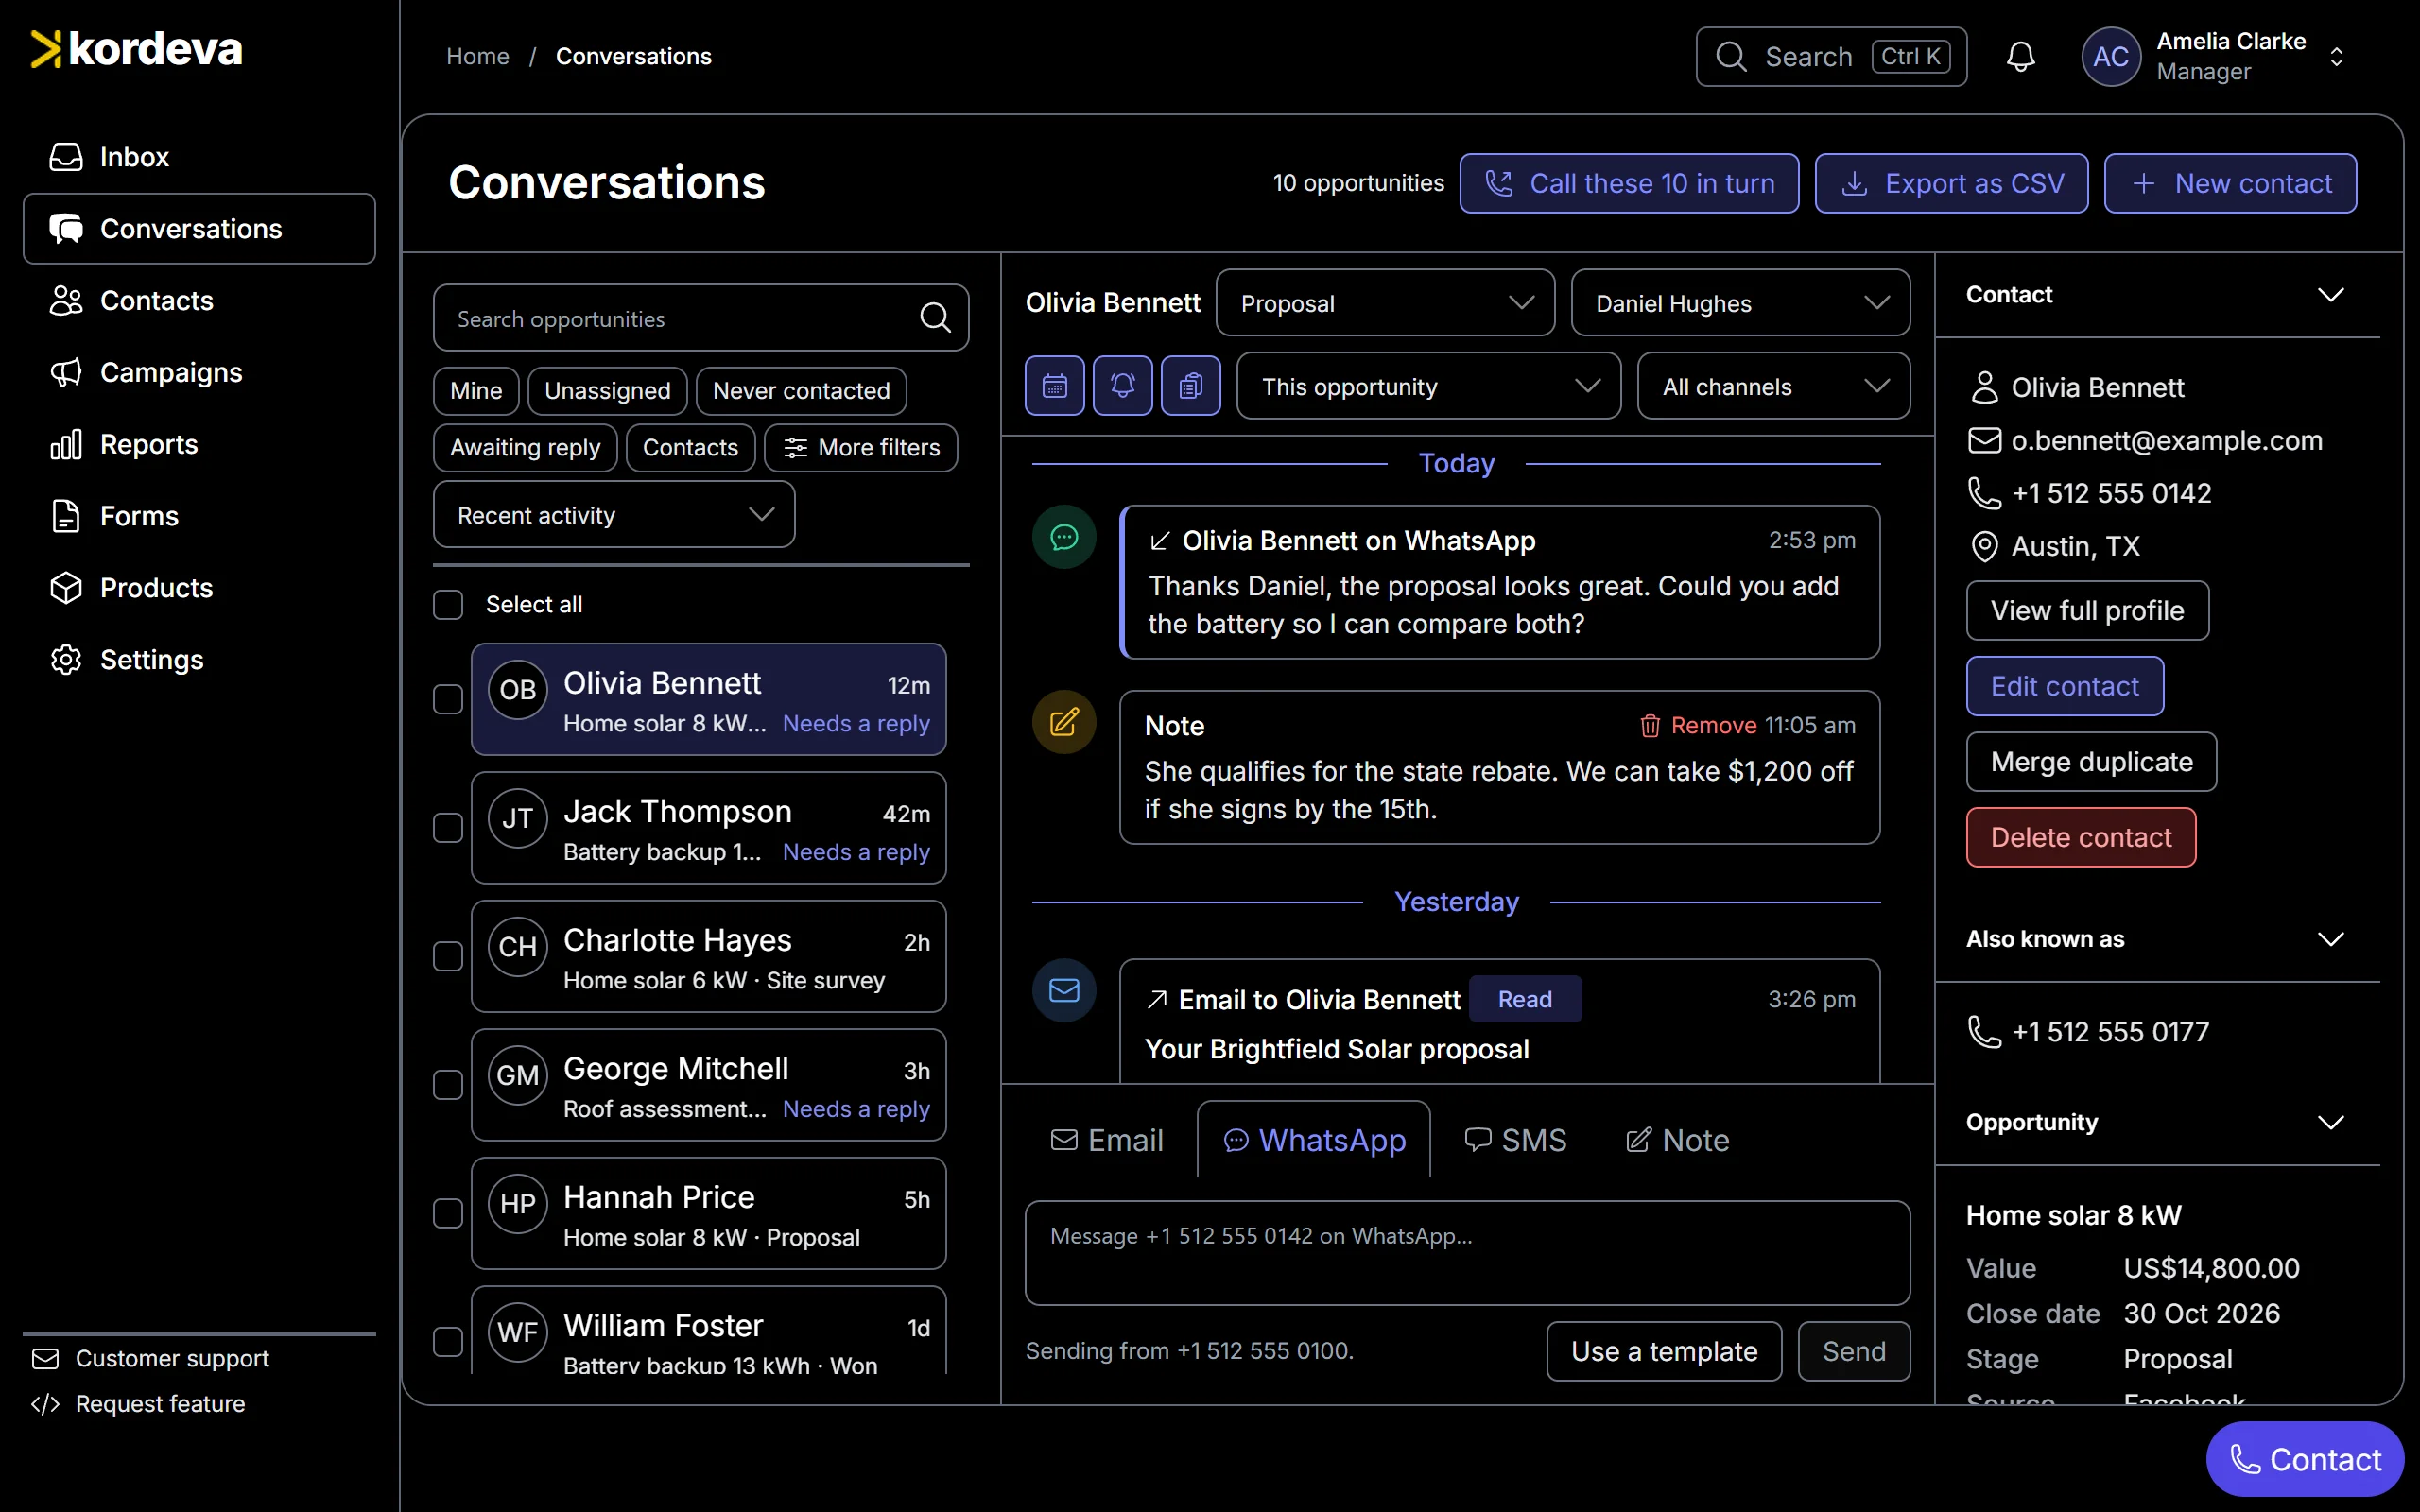Open the Proposal stage dropdown

1385,303
